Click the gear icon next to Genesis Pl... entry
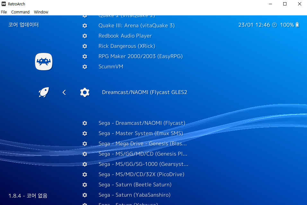 point(85,154)
